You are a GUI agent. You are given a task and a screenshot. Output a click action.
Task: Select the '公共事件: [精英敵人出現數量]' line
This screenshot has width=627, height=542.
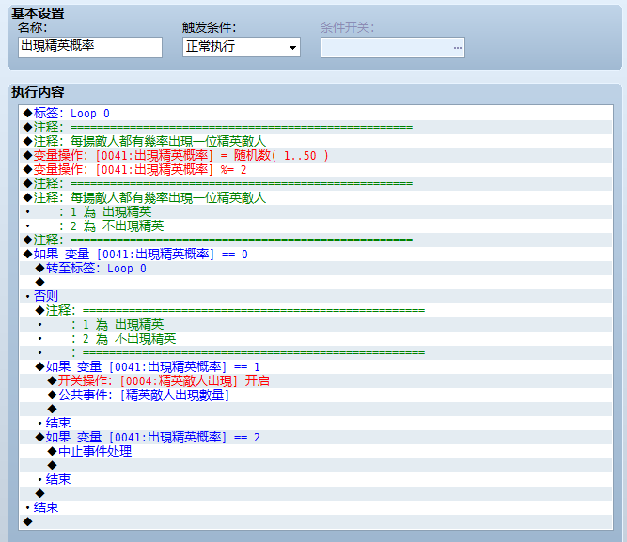coord(316,395)
